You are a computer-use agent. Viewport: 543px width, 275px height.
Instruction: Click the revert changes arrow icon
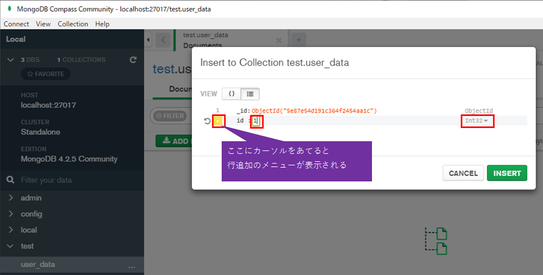click(207, 121)
